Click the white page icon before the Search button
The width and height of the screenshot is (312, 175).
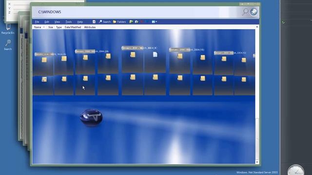(94, 21)
